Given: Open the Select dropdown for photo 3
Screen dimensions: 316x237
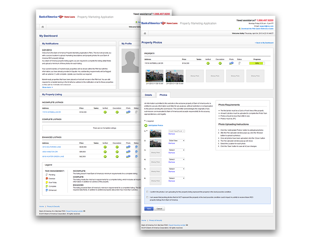Looking at the screenshot, I should point(176,150).
